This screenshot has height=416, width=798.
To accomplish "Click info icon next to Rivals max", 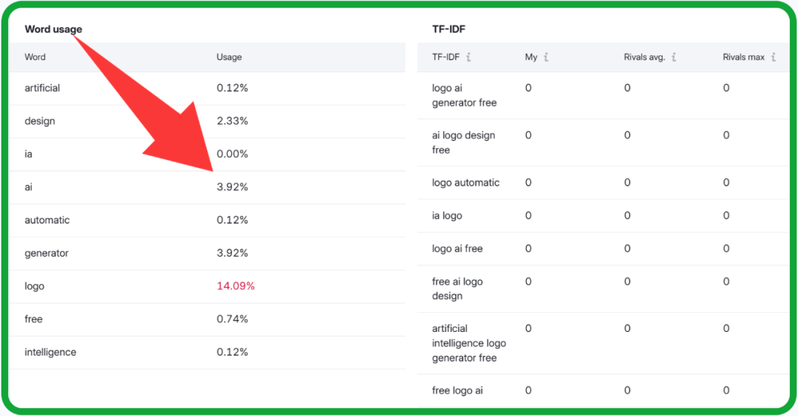I will pos(773,58).
